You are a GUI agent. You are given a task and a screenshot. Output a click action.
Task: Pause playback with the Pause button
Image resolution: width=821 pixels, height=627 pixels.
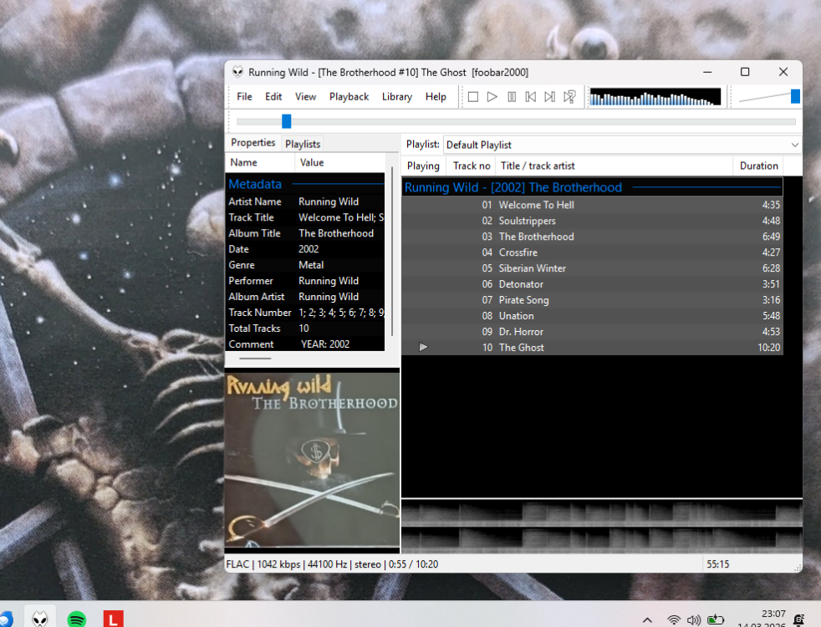[x=512, y=97]
